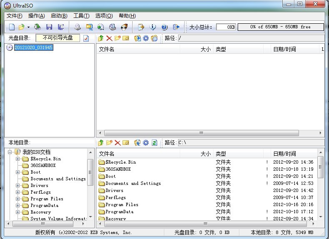329x239 pixels.
Task: Sort image files by 文件名 column header
Action: click(138, 49)
